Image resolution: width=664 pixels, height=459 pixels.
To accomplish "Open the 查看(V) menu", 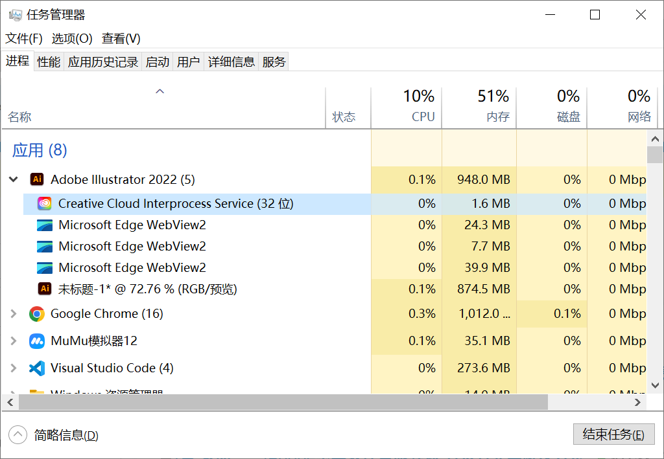I will tap(121, 38).
